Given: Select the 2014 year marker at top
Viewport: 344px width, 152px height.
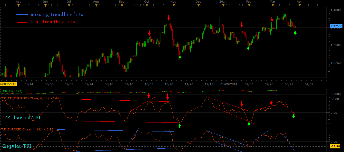Looking at the screenshot, I should [223, 5].
